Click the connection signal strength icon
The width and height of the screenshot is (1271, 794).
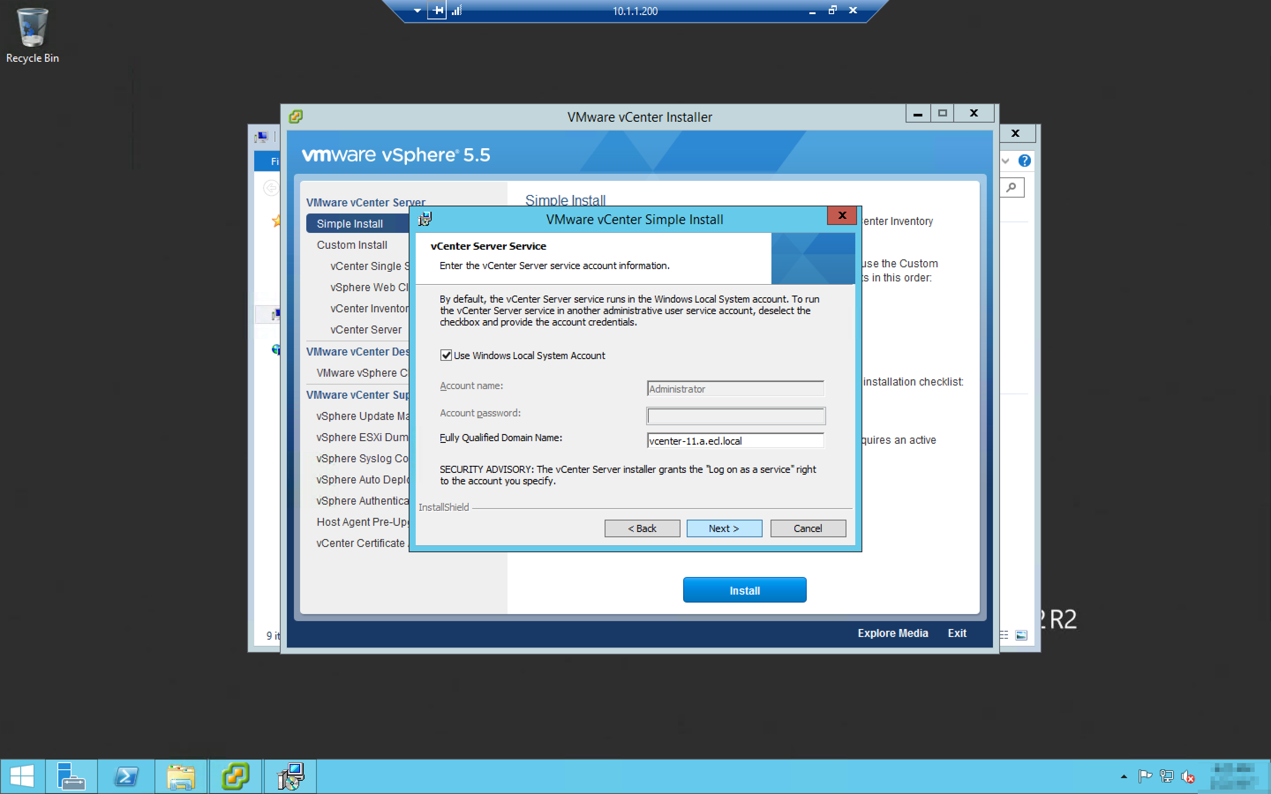click(x=457, y=11)
